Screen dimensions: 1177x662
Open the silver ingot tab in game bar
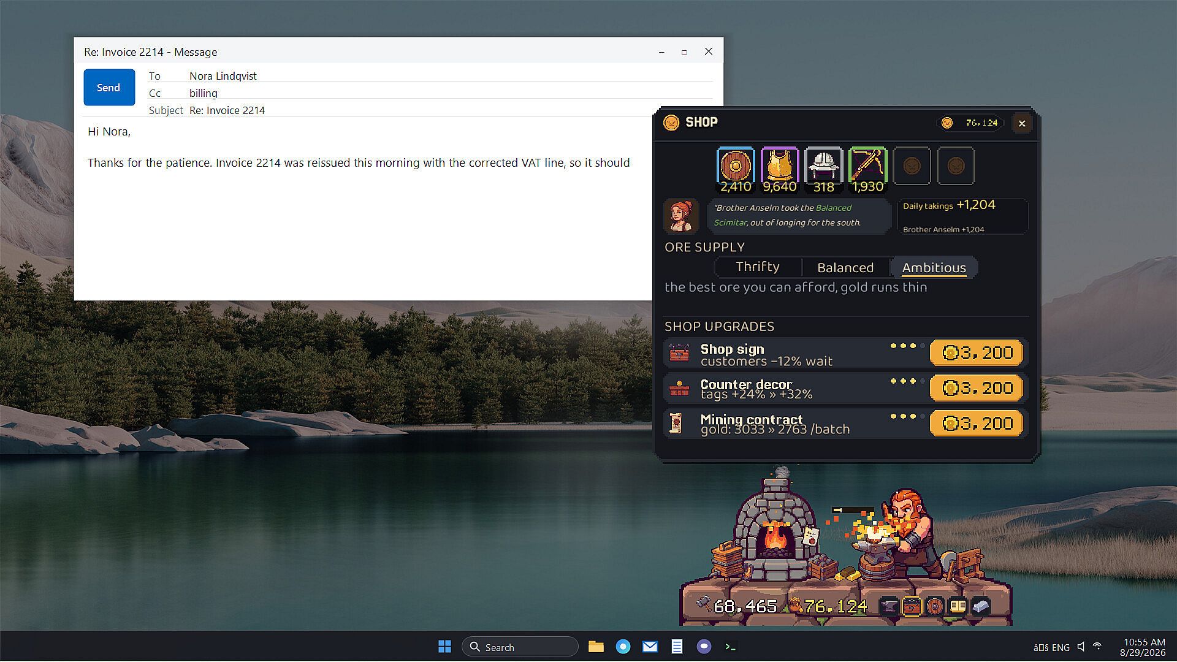pyautogui.click(x=980, y=606)
